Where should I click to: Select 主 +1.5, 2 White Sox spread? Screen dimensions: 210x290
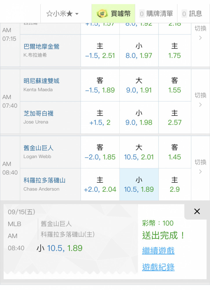(x=100, y=118)
